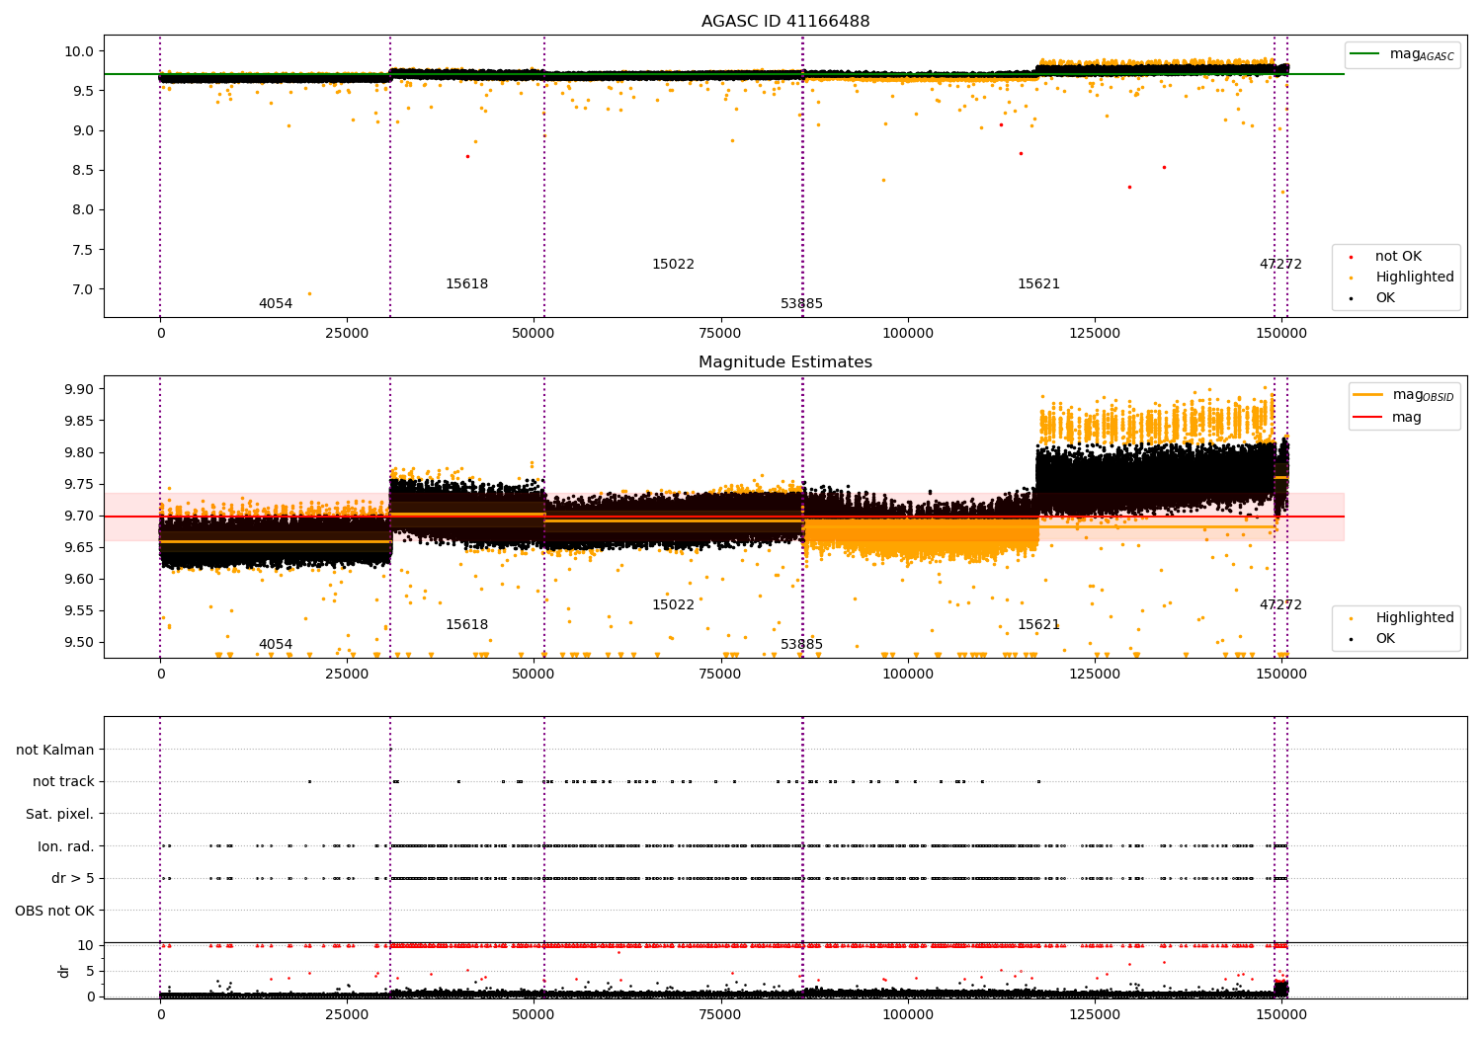
Task: Click OBSID label 15022 in the AGASC ID plot
Action: tap(673, 265)
